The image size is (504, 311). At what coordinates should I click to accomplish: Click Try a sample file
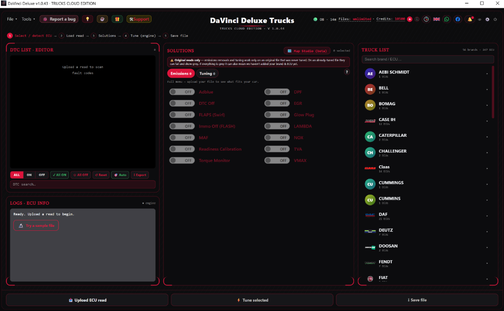(x=36, y=225)
